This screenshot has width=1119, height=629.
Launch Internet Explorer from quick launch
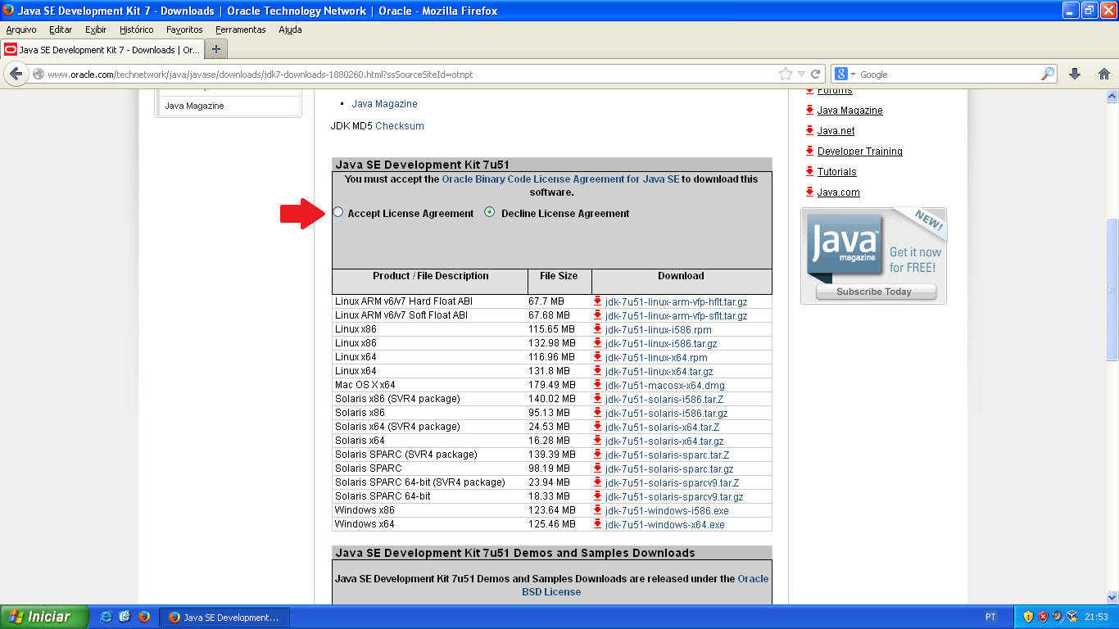tap(106, 617)
